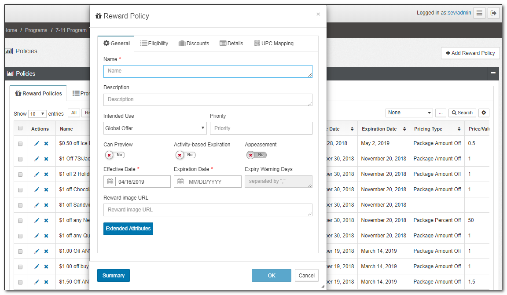
Task: Expand the None filter dropdown
Action: point(409,113)
